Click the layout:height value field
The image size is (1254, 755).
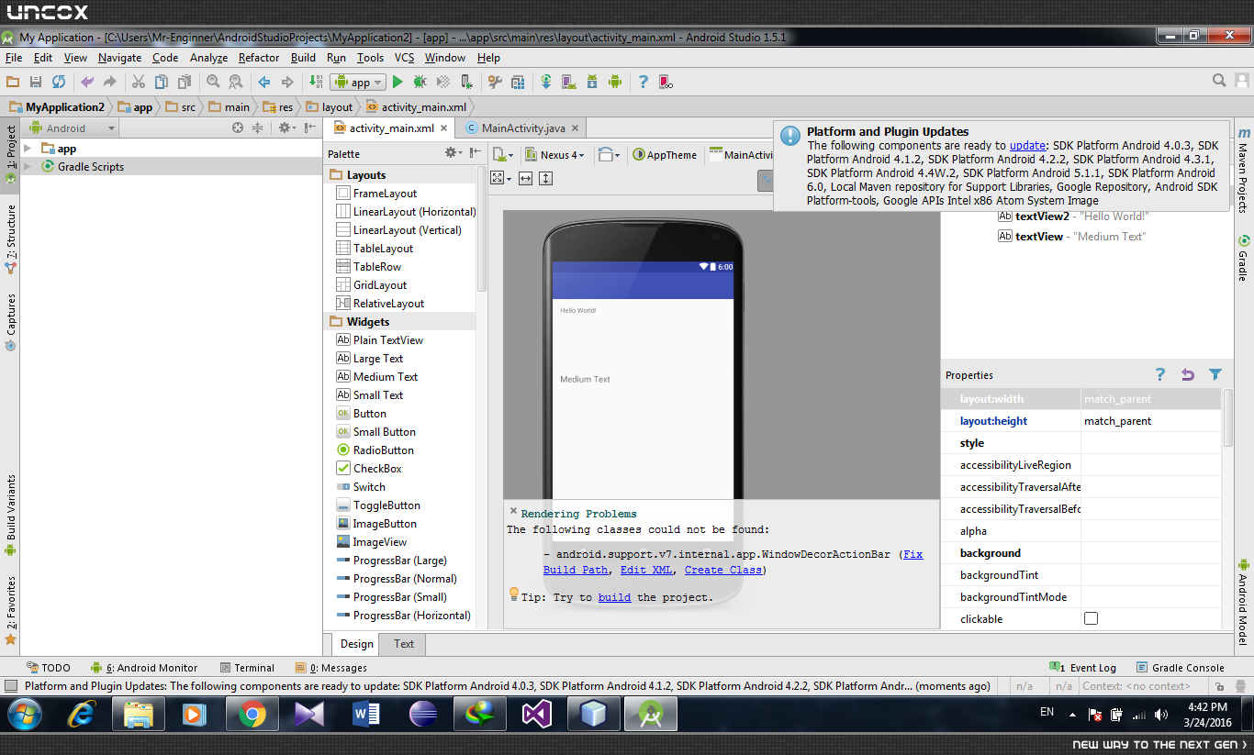click(1150, 421)
